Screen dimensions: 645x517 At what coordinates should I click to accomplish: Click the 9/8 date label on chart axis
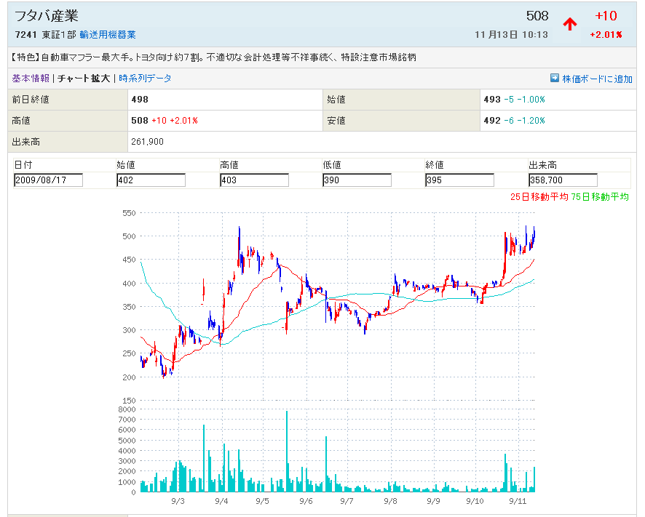click(x=390, y=501)
